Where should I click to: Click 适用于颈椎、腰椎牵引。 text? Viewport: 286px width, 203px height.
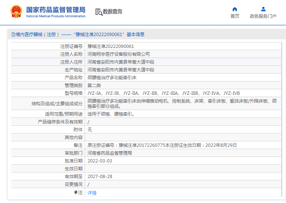coord(111,114)
